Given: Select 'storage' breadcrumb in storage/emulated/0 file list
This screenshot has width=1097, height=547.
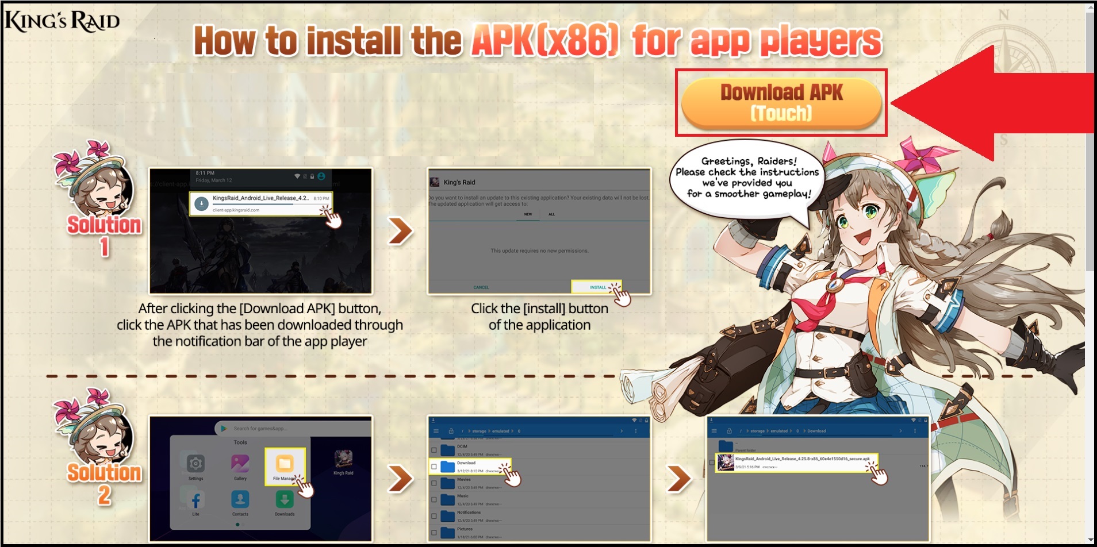Looking at the screenshot, I should point(479,431).
